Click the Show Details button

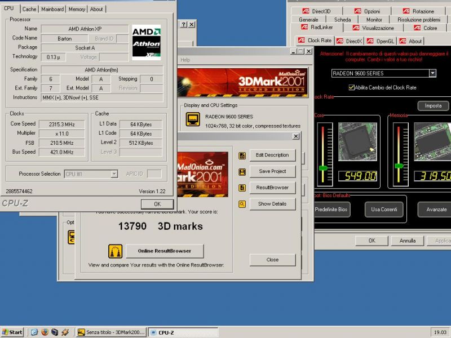coord(272,204)
